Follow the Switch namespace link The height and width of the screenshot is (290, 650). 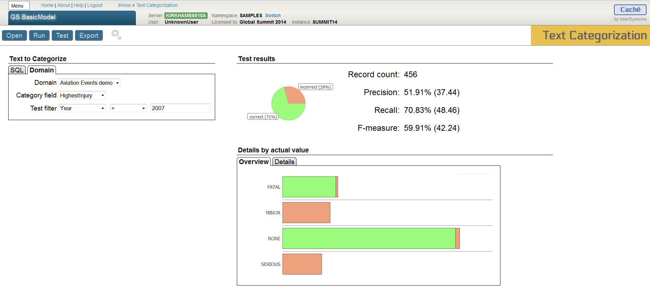[x=272, y=15]
